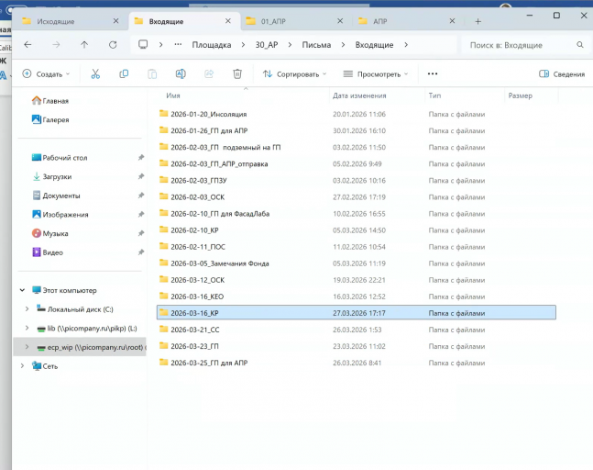The height and width of the screenshot is (470, 593).
Task: Click 30_АР in breadcrumb path
Action: (267, 45)
